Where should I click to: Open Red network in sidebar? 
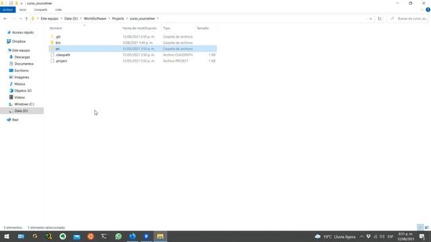[x=15, y=120]
